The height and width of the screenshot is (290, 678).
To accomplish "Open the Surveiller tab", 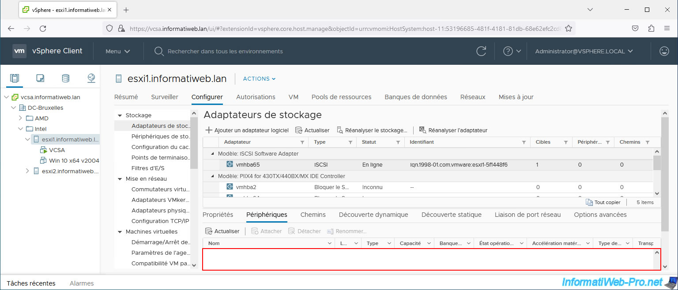I will [165, 97].
